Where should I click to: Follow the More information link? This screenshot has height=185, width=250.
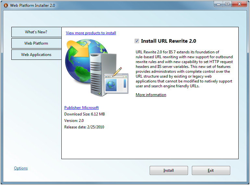151,95
